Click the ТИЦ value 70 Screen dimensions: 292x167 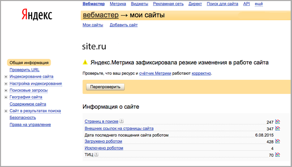tap(271, 155)
